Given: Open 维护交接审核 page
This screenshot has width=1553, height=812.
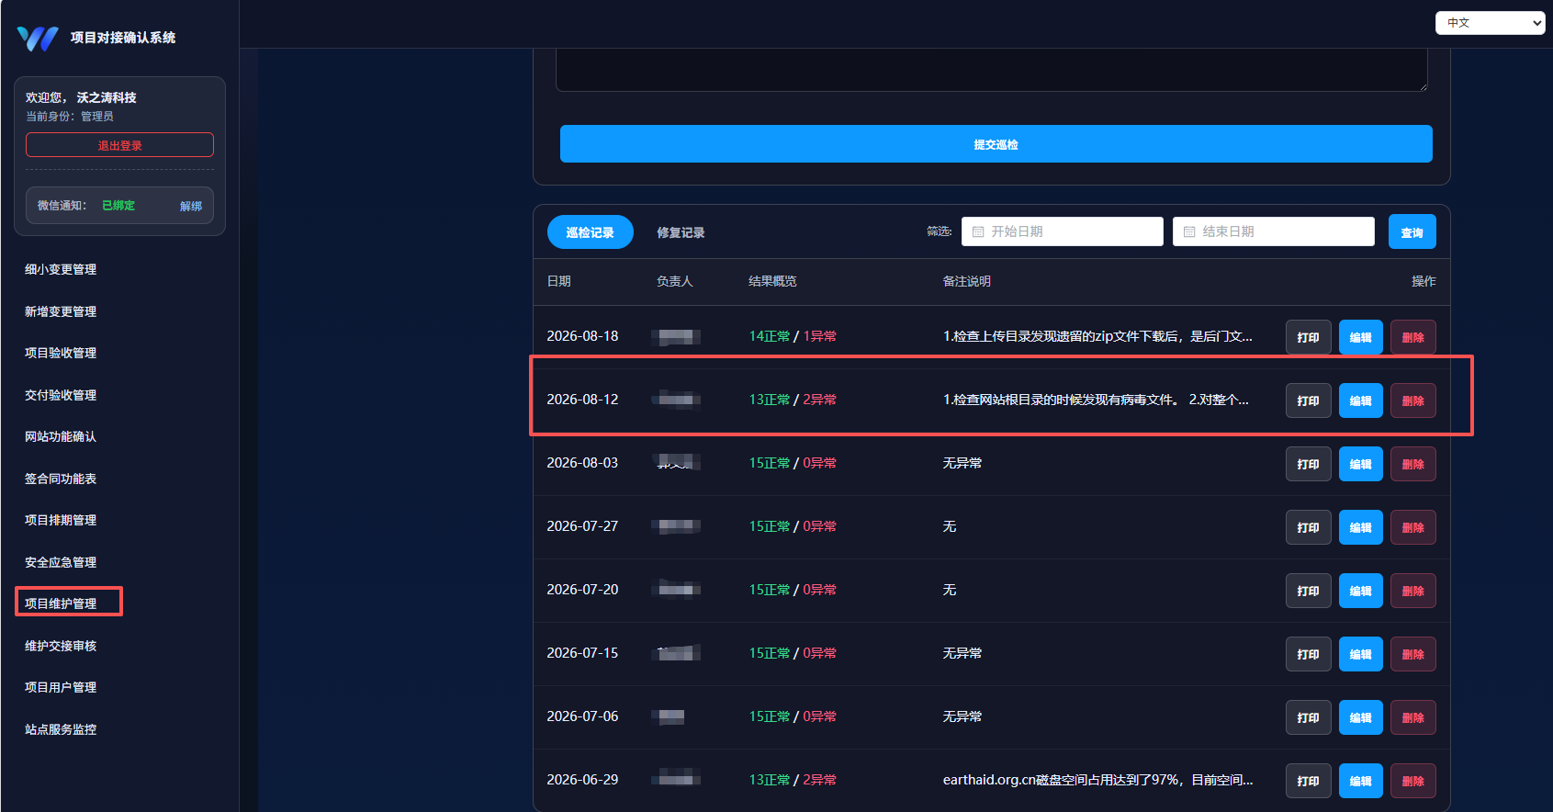Looking at the screenshot, I should pos(61,646).
